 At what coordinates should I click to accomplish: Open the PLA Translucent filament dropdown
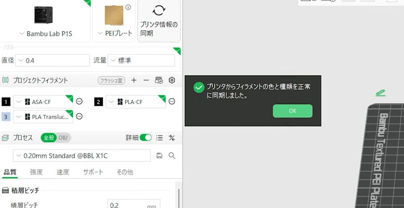click(x=43, y=117)
